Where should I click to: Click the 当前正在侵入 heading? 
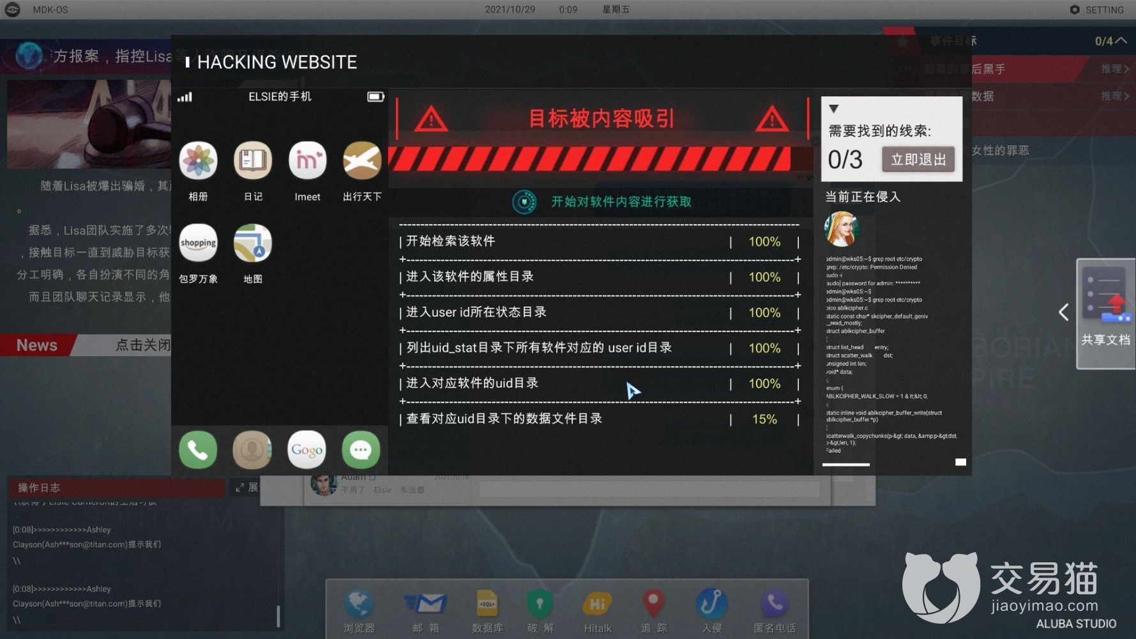[863, 197]
